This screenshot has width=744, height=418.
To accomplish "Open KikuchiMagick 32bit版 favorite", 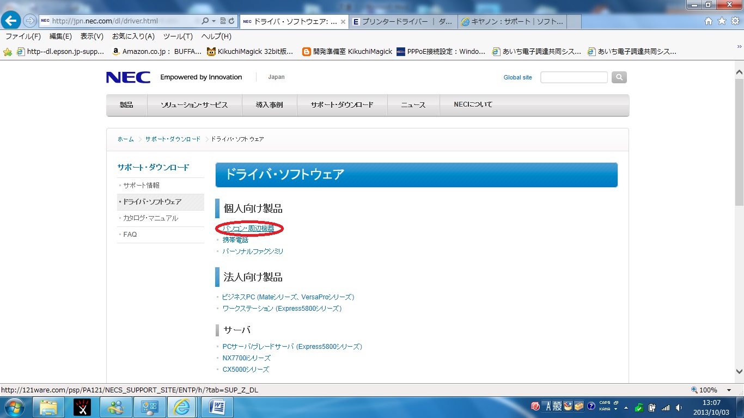I will (249, 52).
